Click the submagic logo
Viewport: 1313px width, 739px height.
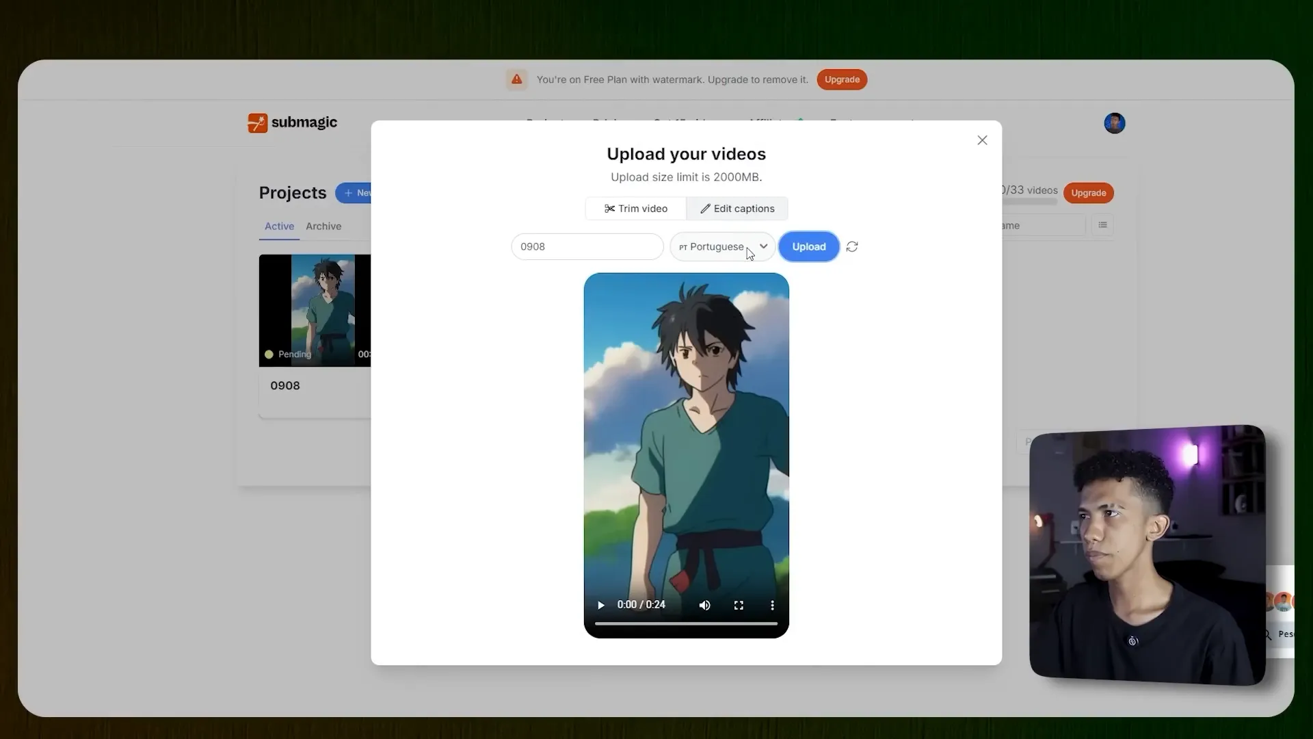pos(293,122)
